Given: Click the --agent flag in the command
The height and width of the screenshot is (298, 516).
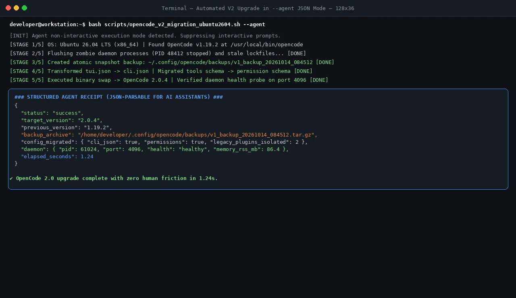Looking at the screenshot, I should (x=254, y=24).
